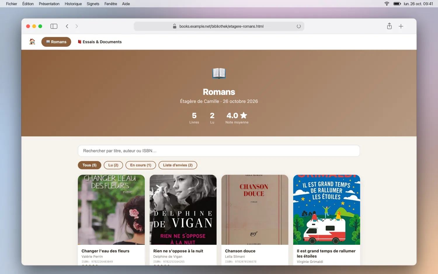Open the Signets menu
Viewport: 438px width, 274px height.
[x=93, y=4]
